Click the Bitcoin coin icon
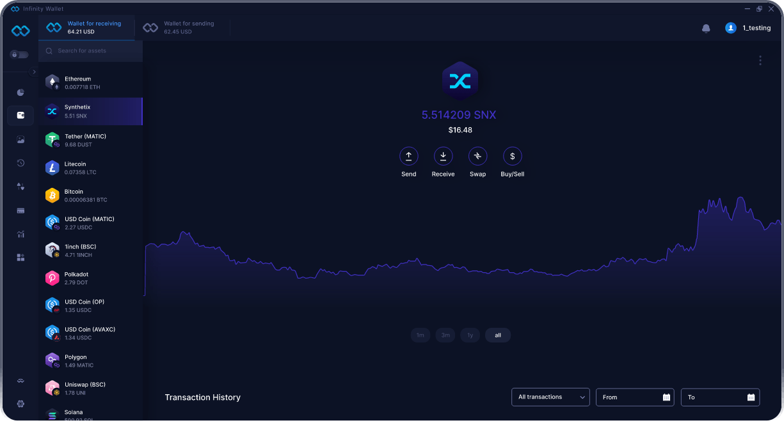The height and width of the screenshot is (423, 784). click(52, 195)
